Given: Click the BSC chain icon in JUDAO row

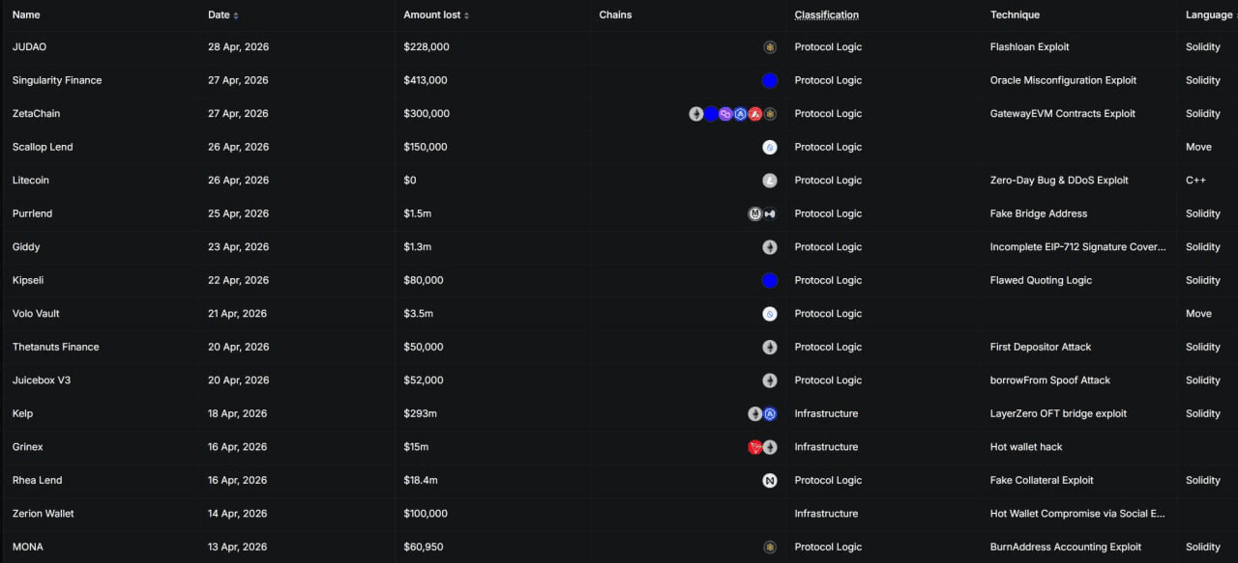Looking at the screenshot, I should pyautogui.click(x=770, y=47).
